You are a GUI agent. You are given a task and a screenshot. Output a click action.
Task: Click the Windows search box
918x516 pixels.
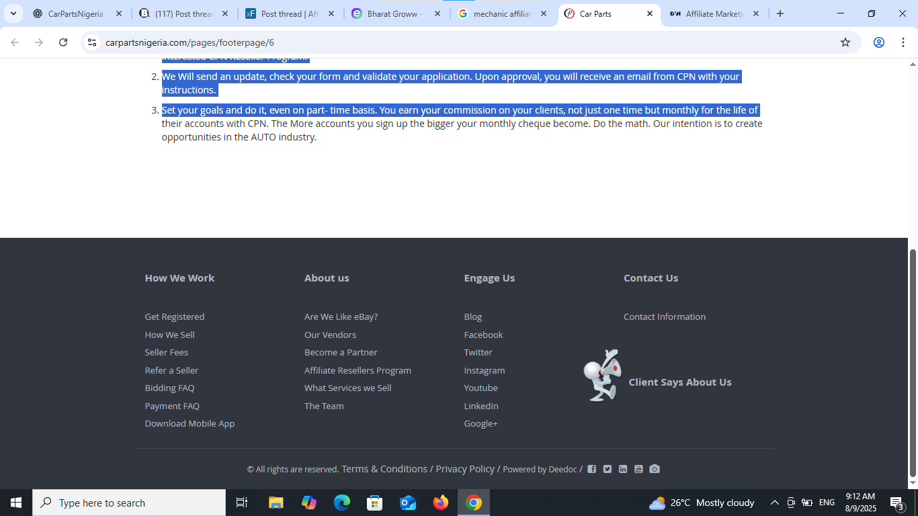point(129,503)
